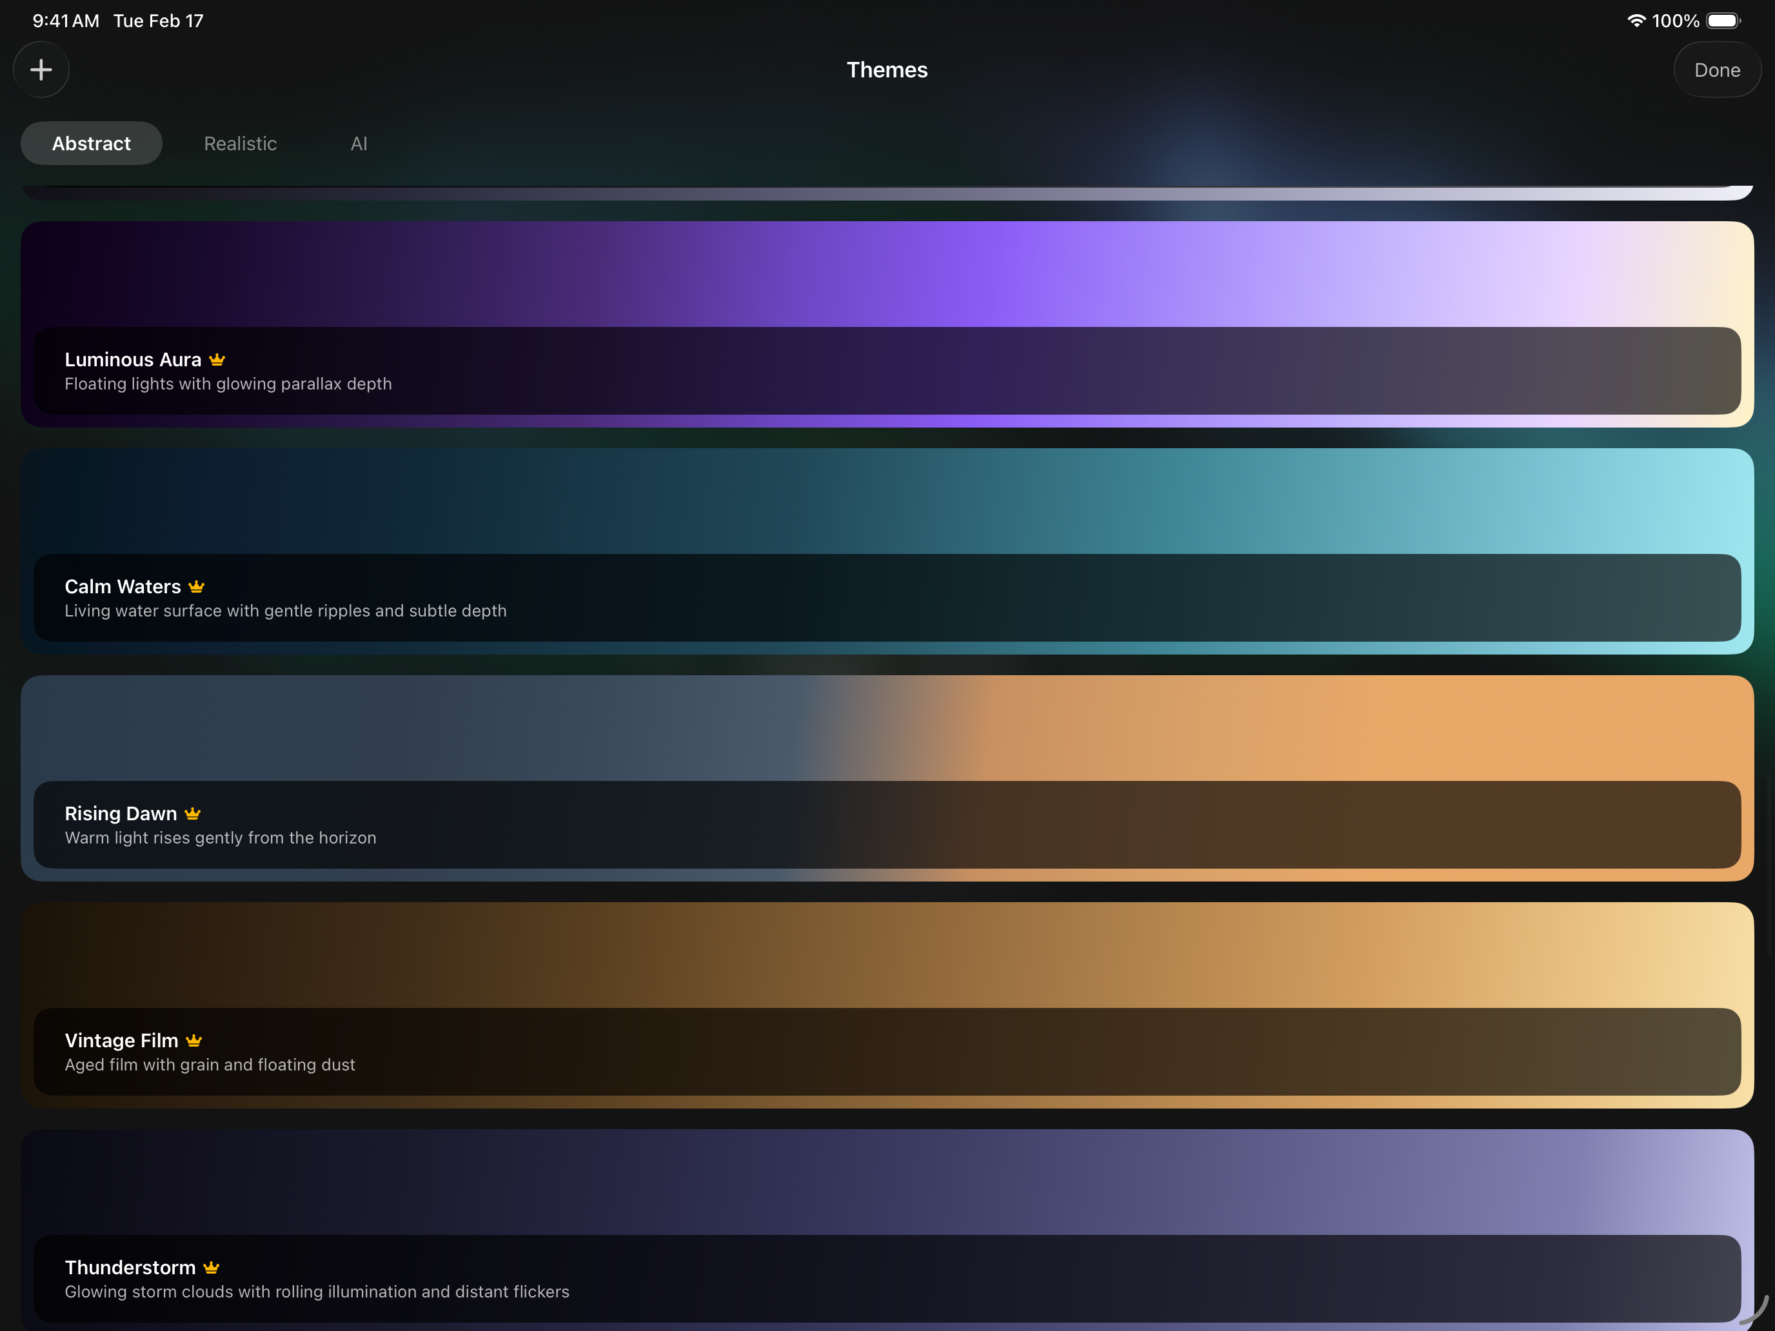This screenshot has height=1331, width=1775.
Task: Click the Rising Dawn crown premium icon
Action: pyautogui.click(x=193, y=814)
